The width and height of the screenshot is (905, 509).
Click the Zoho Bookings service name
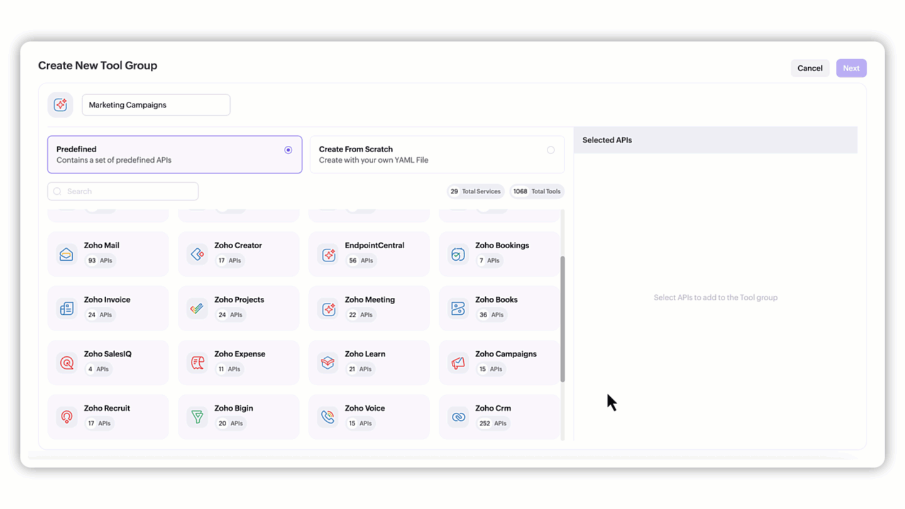[502, 246]
